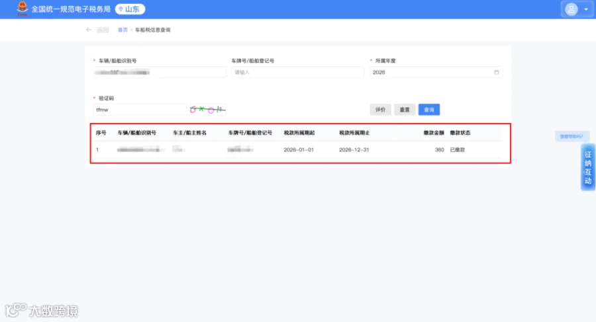Click the 缴款金额 column header
596x322 pixels.
434,133
